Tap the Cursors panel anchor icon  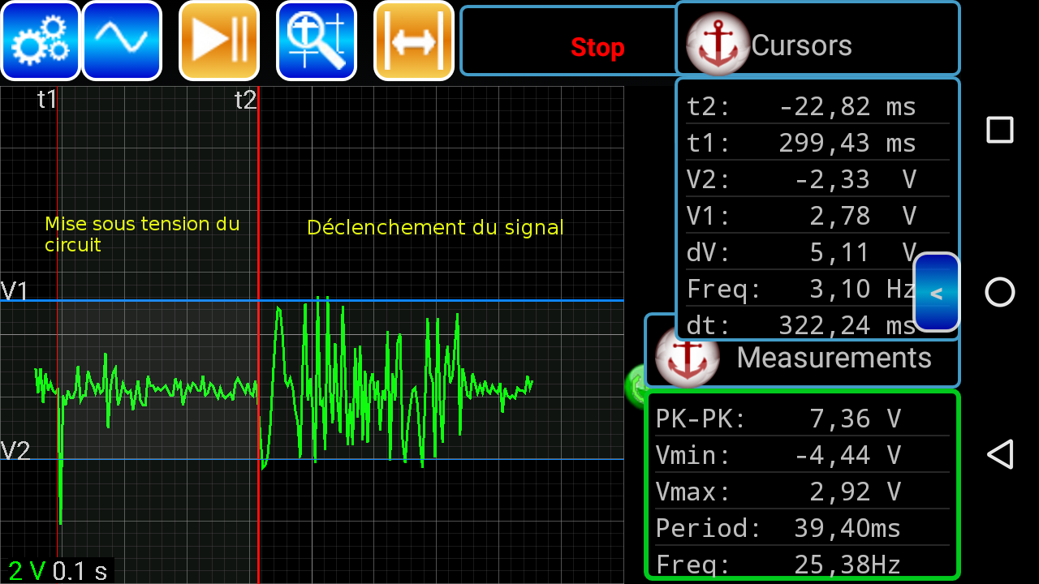pyautogui.click(x=717, y=45)
